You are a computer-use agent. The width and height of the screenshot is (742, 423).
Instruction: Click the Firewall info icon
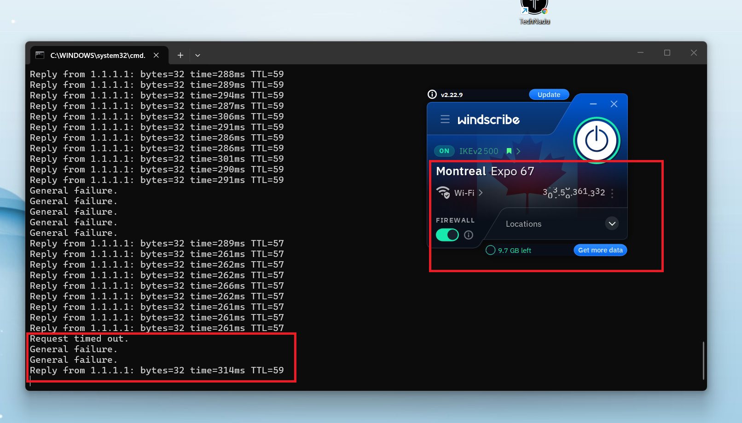[x=469, y=235]
